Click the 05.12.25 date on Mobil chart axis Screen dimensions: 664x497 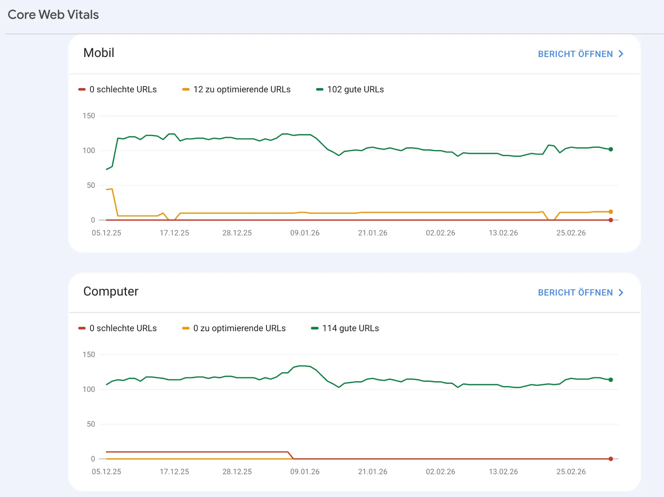107,233
